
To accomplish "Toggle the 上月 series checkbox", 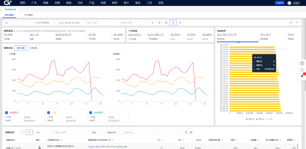I will (48, 112).
